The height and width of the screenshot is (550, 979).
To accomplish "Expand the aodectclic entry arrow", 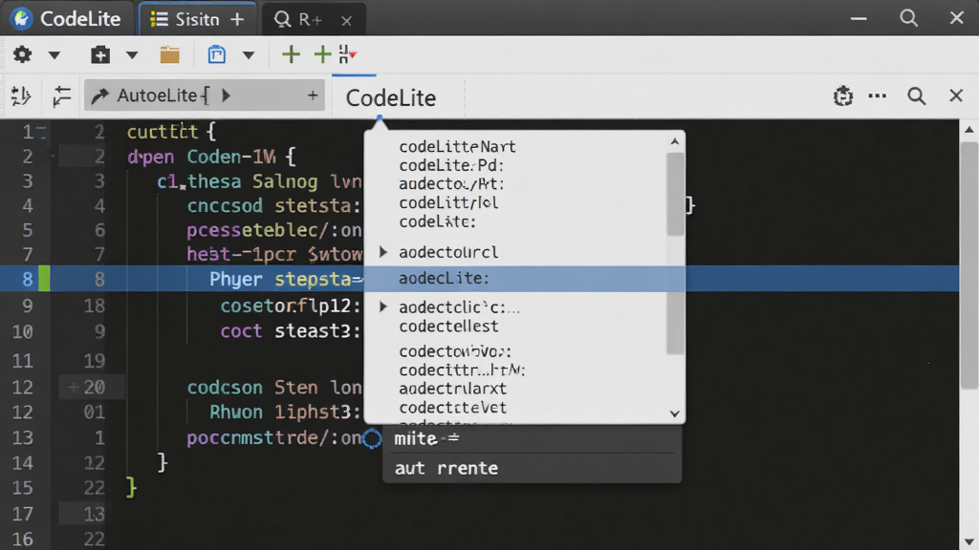I will pyautogui.click(x=383, y=307).
